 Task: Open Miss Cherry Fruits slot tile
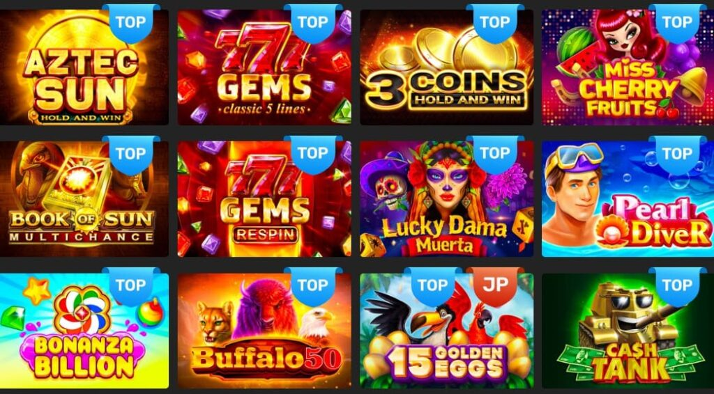click(x=628, y=68)
